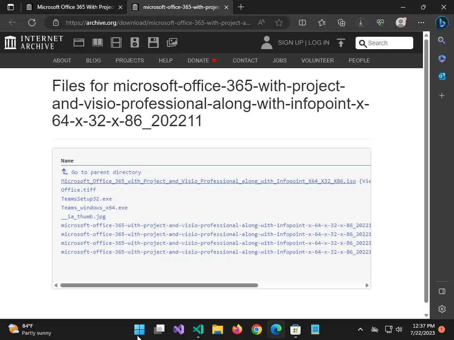Open Edge split screen icon
The image size is (454, 340).
(302, 23)
